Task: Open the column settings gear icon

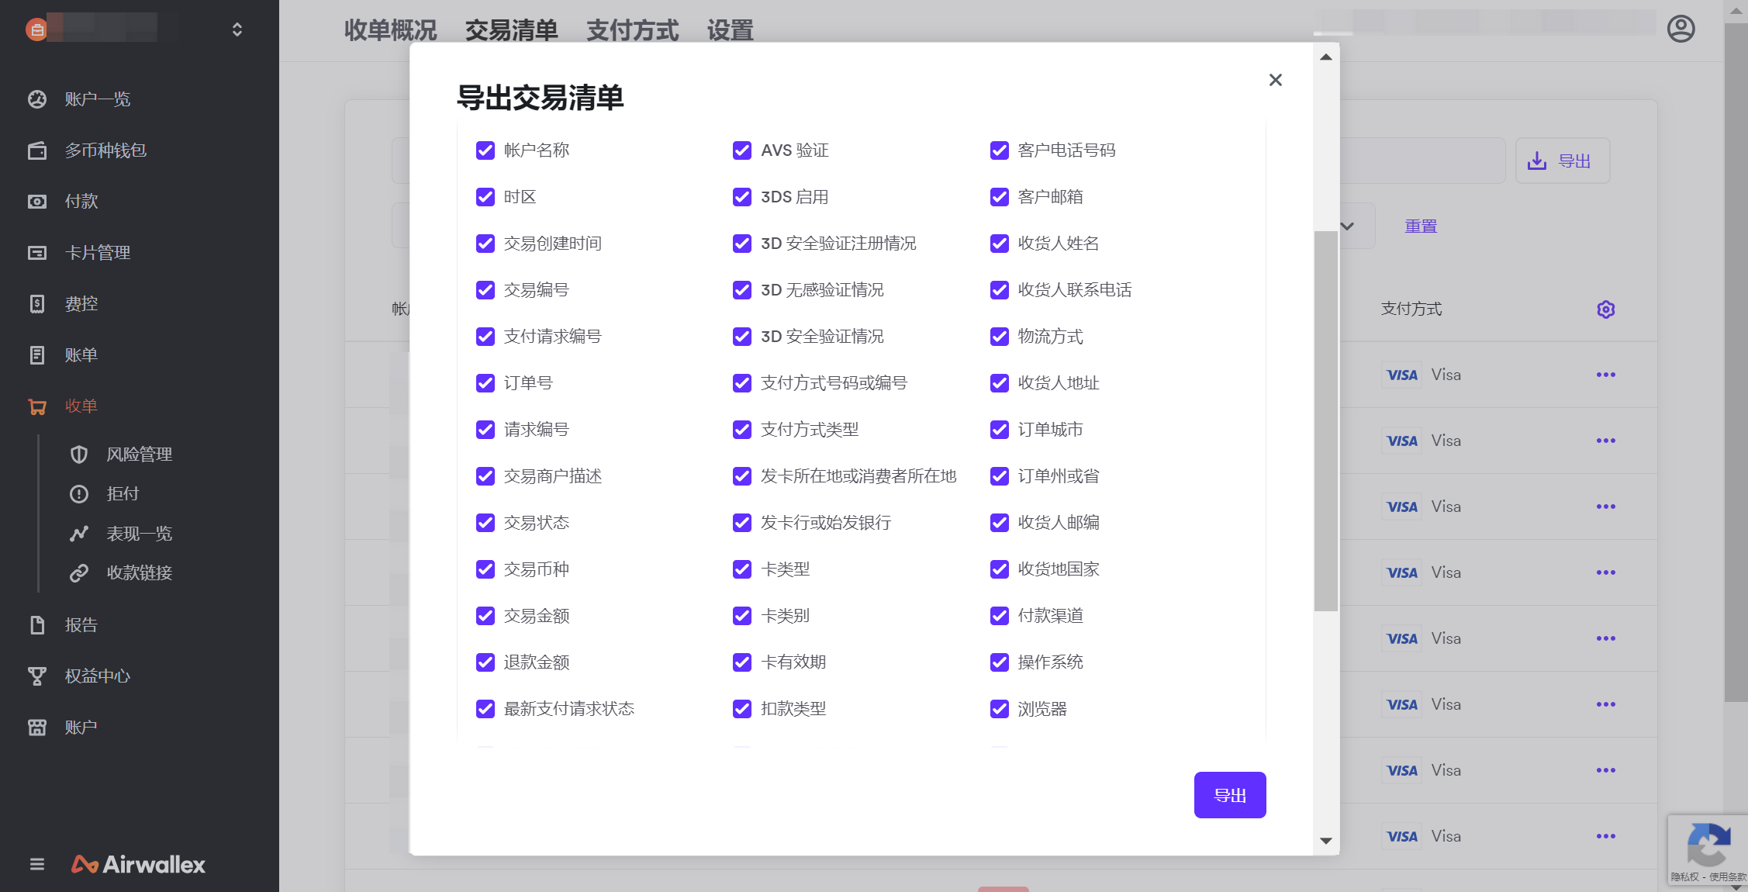Action: click(x=1605, y=309)
